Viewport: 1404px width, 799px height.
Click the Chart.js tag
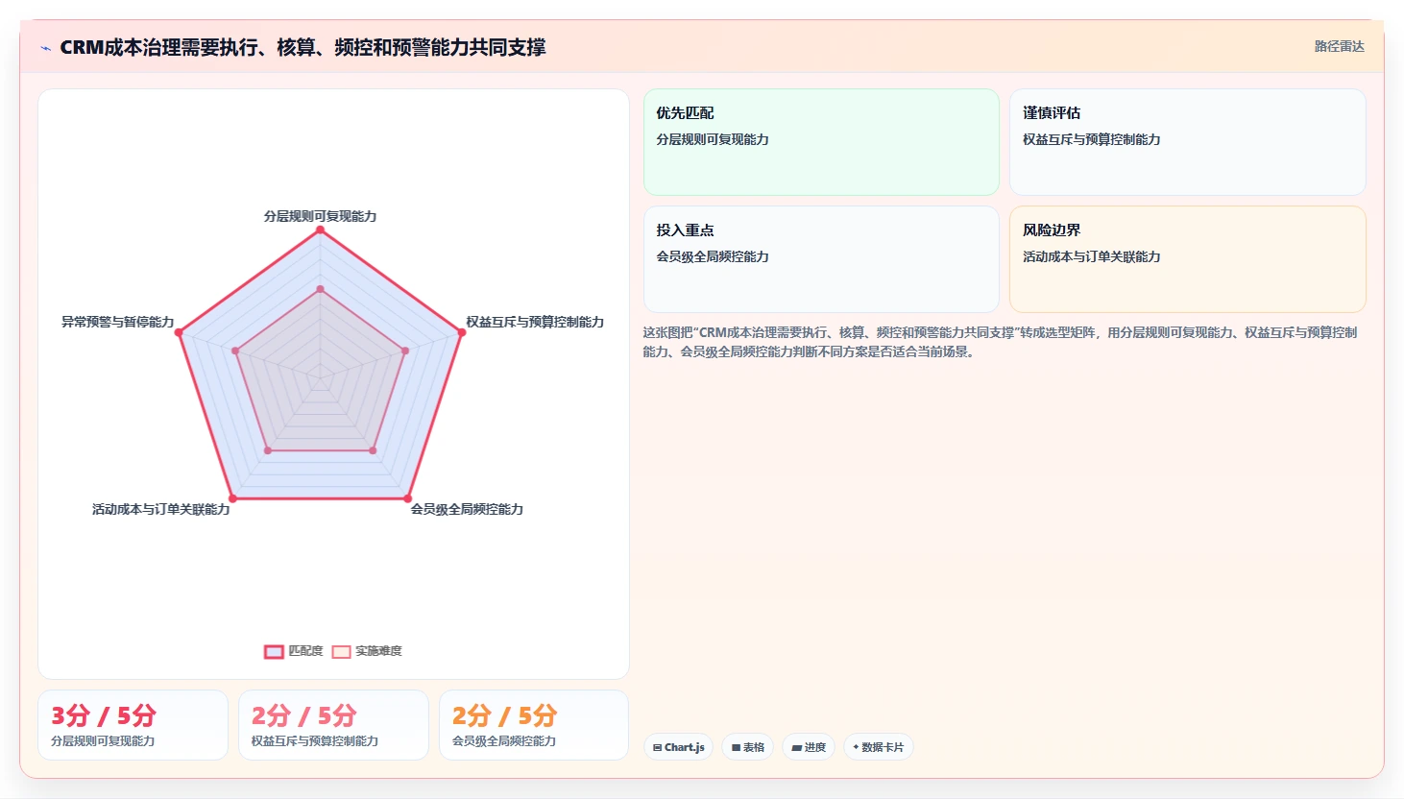678,747
